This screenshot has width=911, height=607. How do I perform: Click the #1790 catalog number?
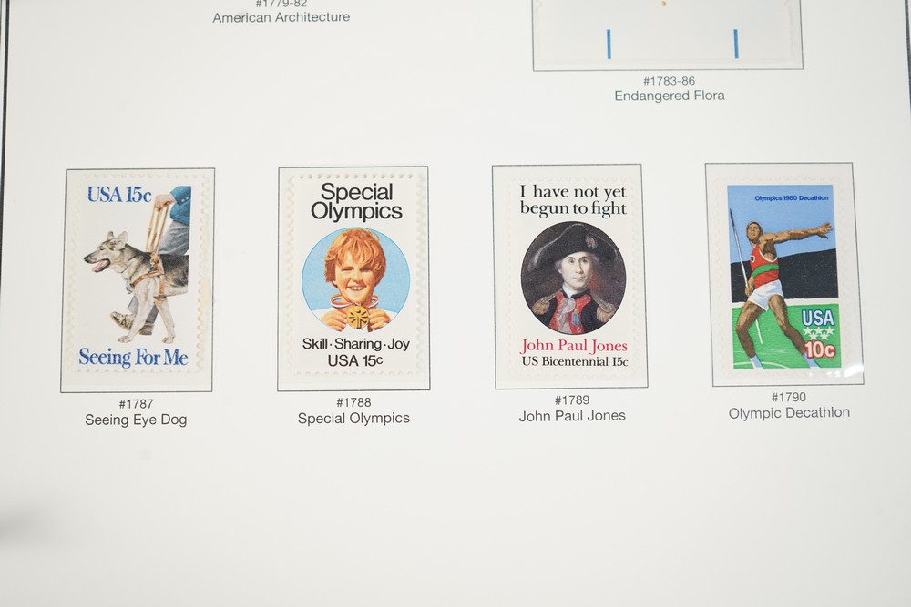pos(788,397)
